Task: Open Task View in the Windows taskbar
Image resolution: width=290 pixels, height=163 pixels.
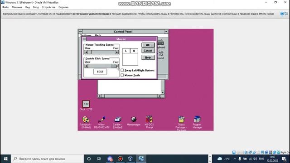Action: click(x=99, y=159)
